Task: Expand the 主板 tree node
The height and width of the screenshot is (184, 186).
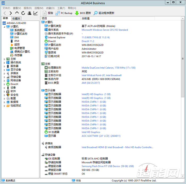Action: click(5, 59)
